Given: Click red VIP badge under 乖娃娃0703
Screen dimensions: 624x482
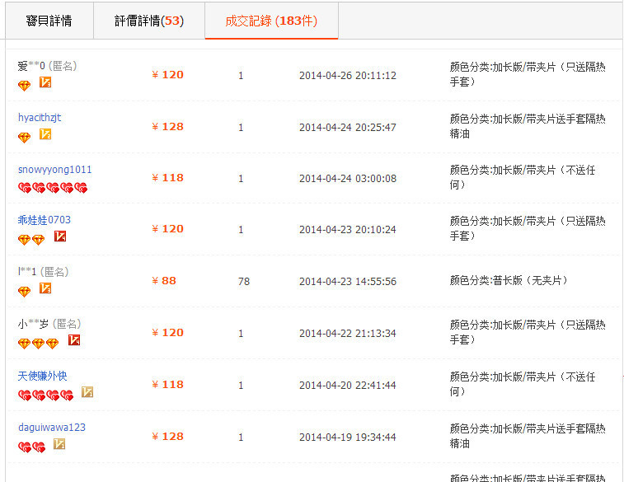Looking at the screenshot, I should (x=60, y=236).
